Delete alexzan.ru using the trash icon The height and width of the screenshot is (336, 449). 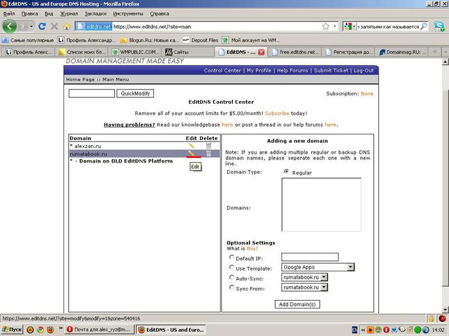point(208,146)
